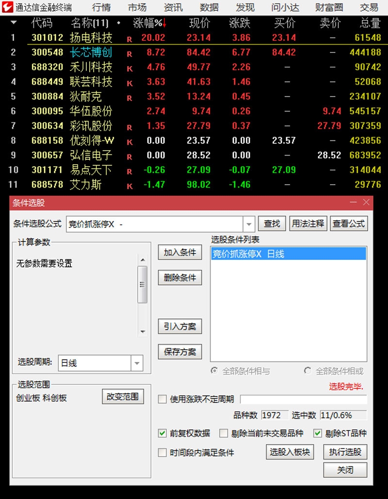Open the 市场 menu
Screen dimensions: 388x499
137,7
